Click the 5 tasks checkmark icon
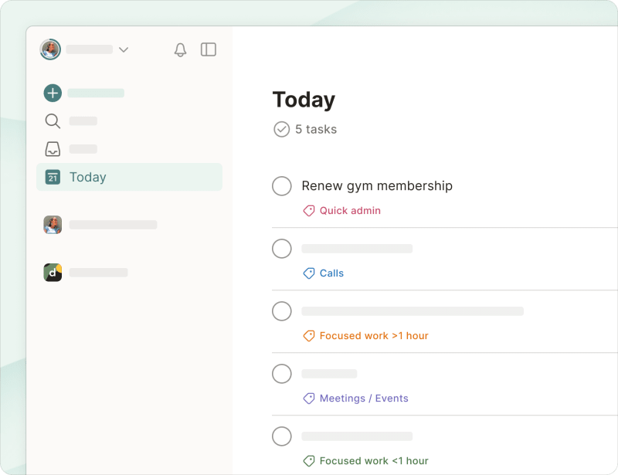Screen dimensions: 618x475 [281, 129]
